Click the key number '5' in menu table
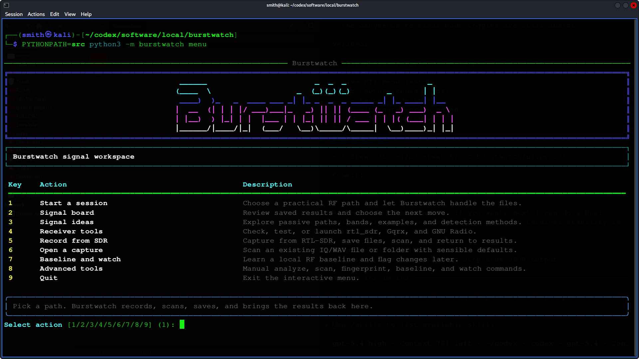Image resolution: width=639 pixels, height=359 pixels. click(10, 241)
